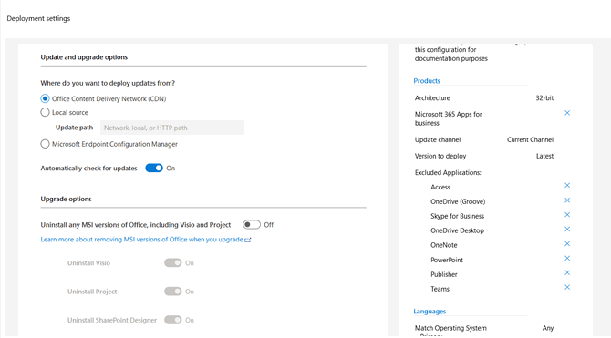Click the Current Channel value
This screenshot has width=611, height=338.
(530, 139)
